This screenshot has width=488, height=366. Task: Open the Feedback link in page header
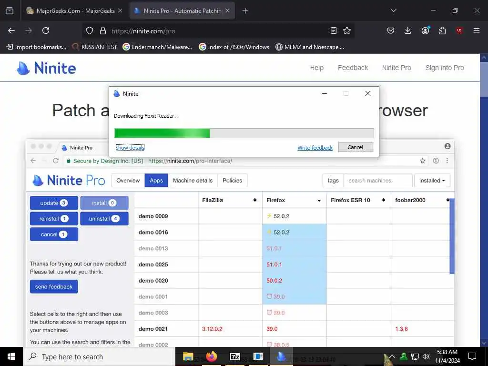pos(353,68)
